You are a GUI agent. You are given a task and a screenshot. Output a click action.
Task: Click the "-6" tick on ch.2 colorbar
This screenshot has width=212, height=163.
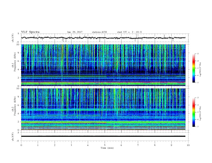(x=197, y=119)
